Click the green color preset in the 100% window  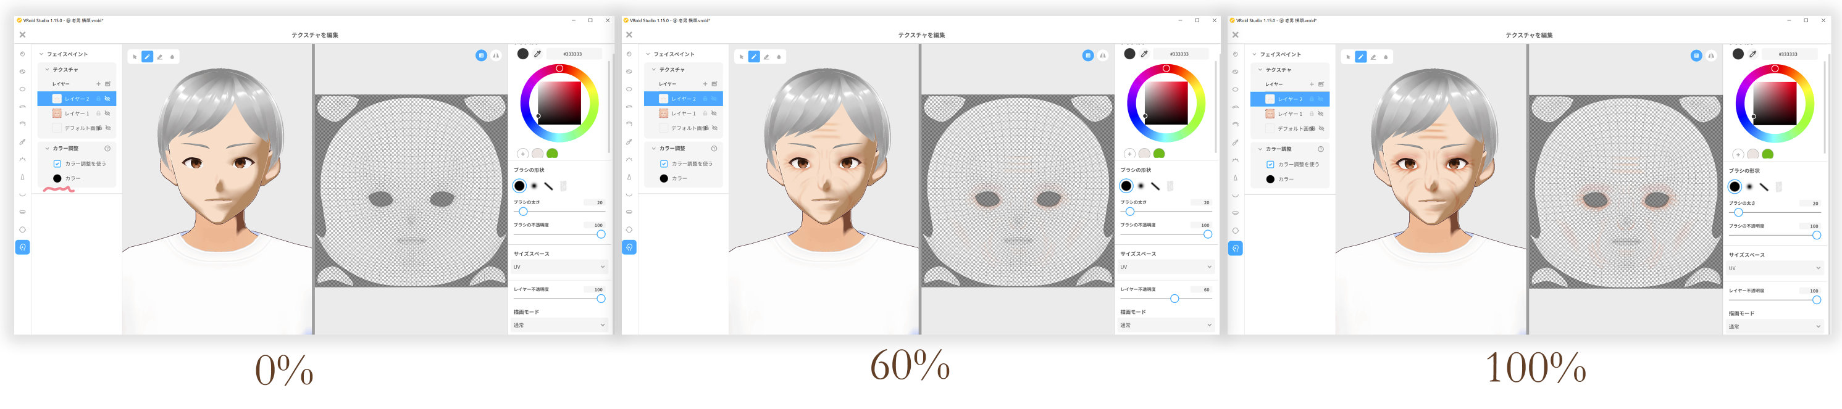[x=1768, y=154]
